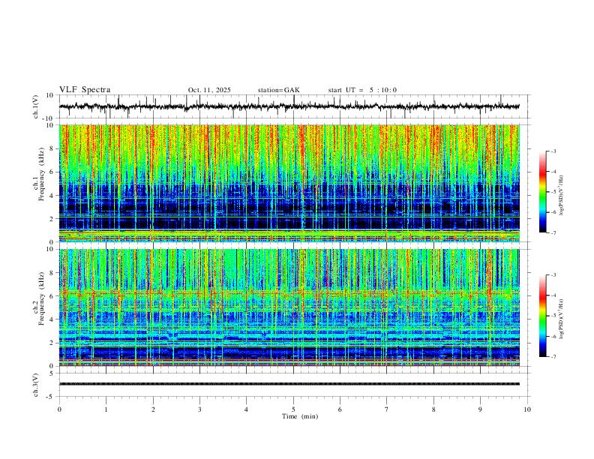The width and height of the screenshot is (594, 459).
Task: Click the "start UT = 5 : 10: 0" text
Action: (362, 90)
